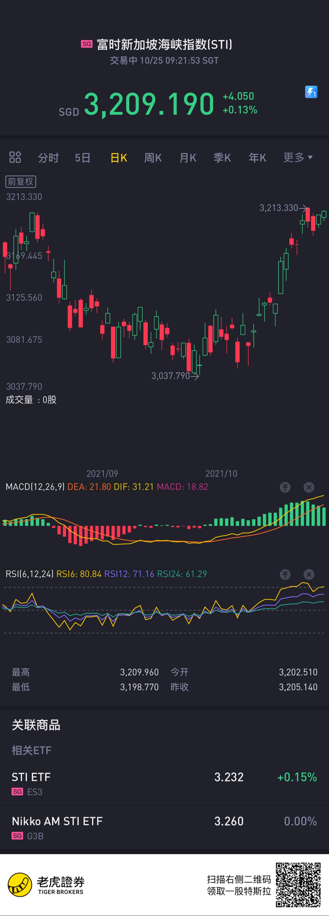Expand the 更多 more-periods dropdown
The image size is (329, 916).
[x=298, y=157]
